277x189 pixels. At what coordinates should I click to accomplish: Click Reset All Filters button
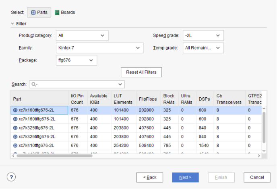click(141, 72)
